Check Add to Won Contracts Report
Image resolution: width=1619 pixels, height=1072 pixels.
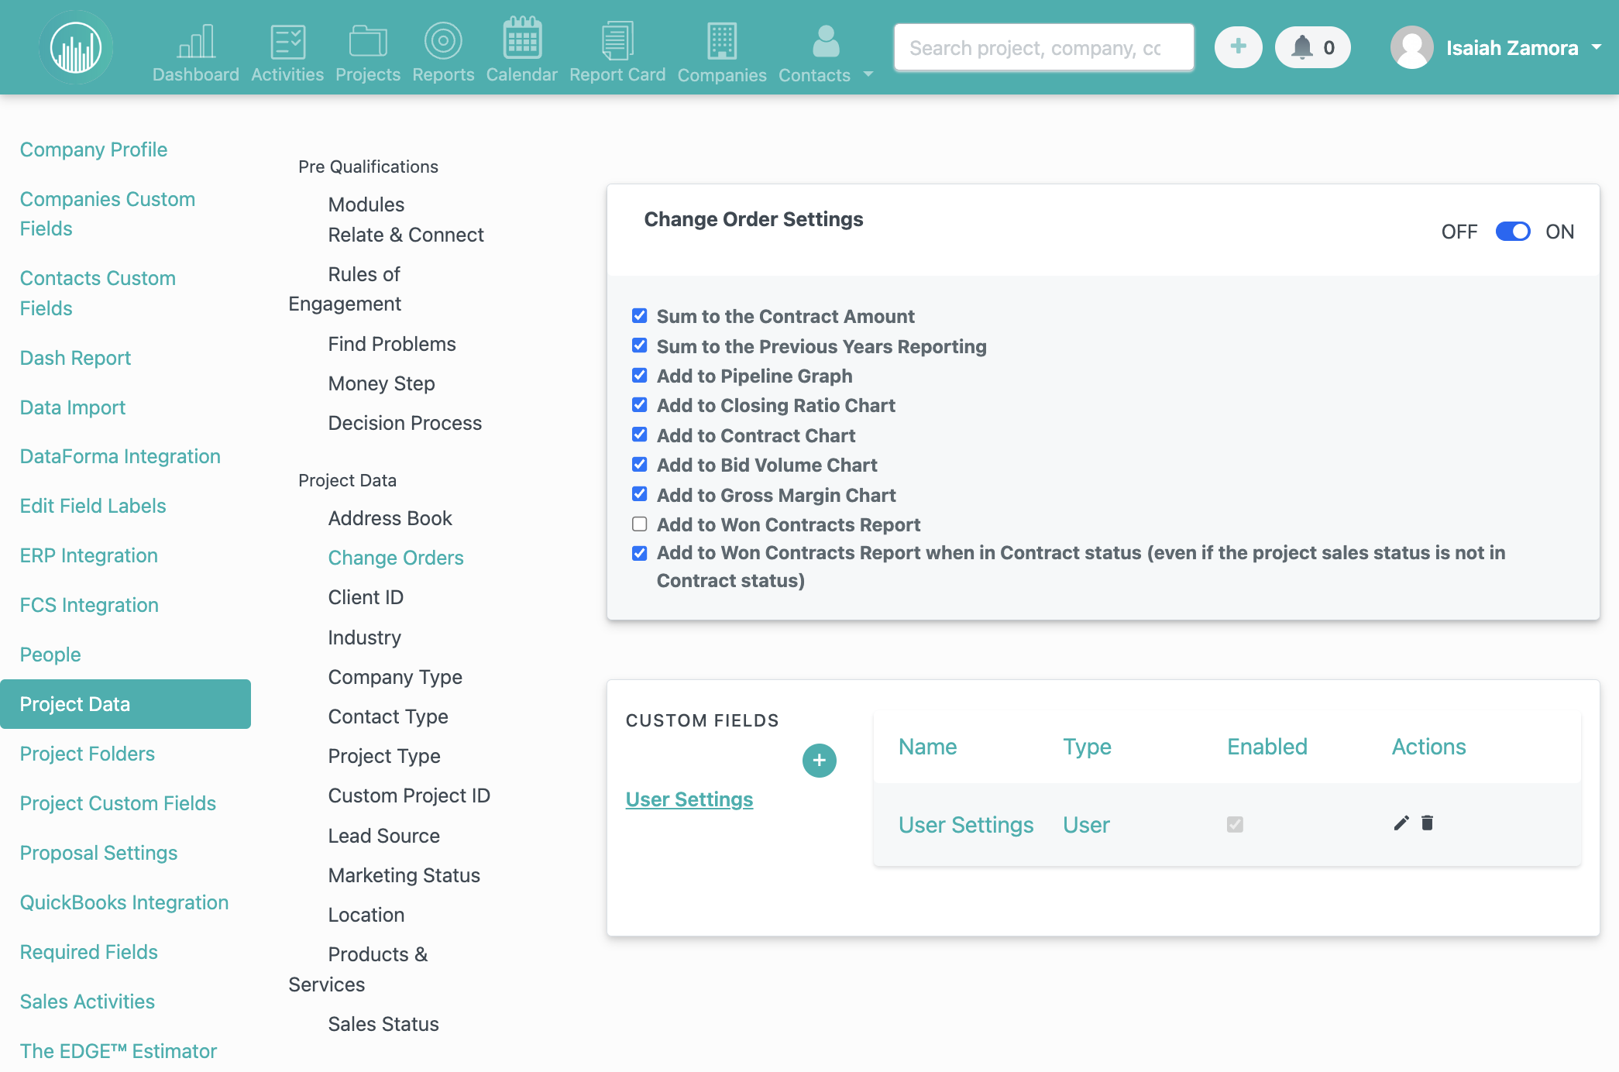(639, 524)
